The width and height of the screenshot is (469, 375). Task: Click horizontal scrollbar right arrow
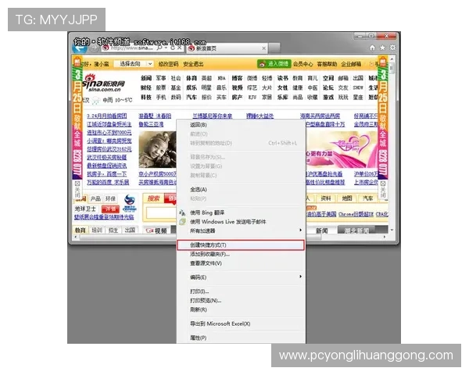(x=385, y=237)
